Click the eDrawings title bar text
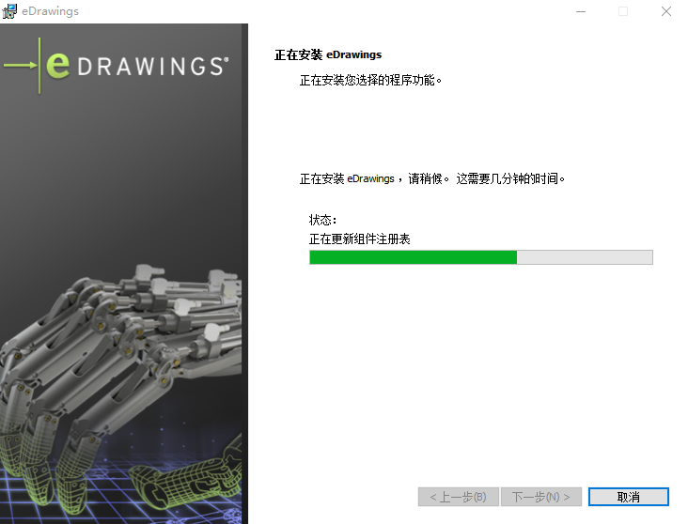Image resolution: width=688 pixels, height=524 pixels. click(x=50, y=11)
